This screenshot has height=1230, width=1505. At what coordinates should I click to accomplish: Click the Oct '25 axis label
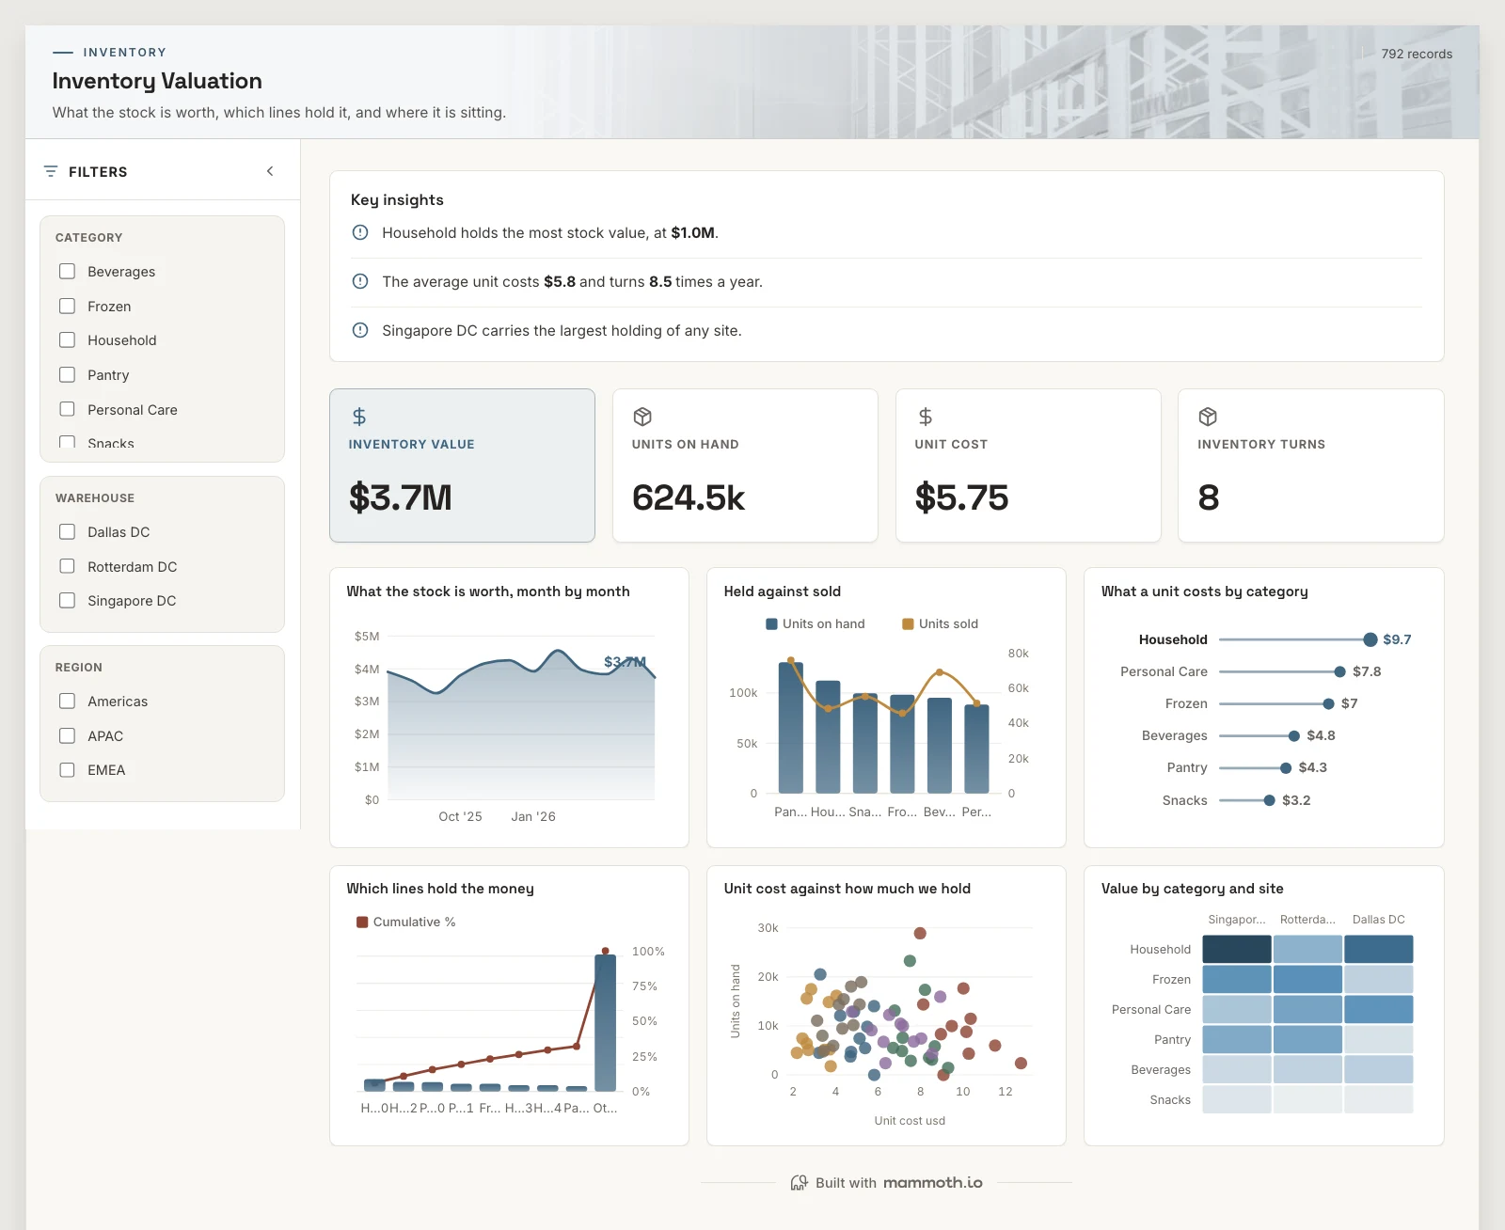(x=460, y=816)
